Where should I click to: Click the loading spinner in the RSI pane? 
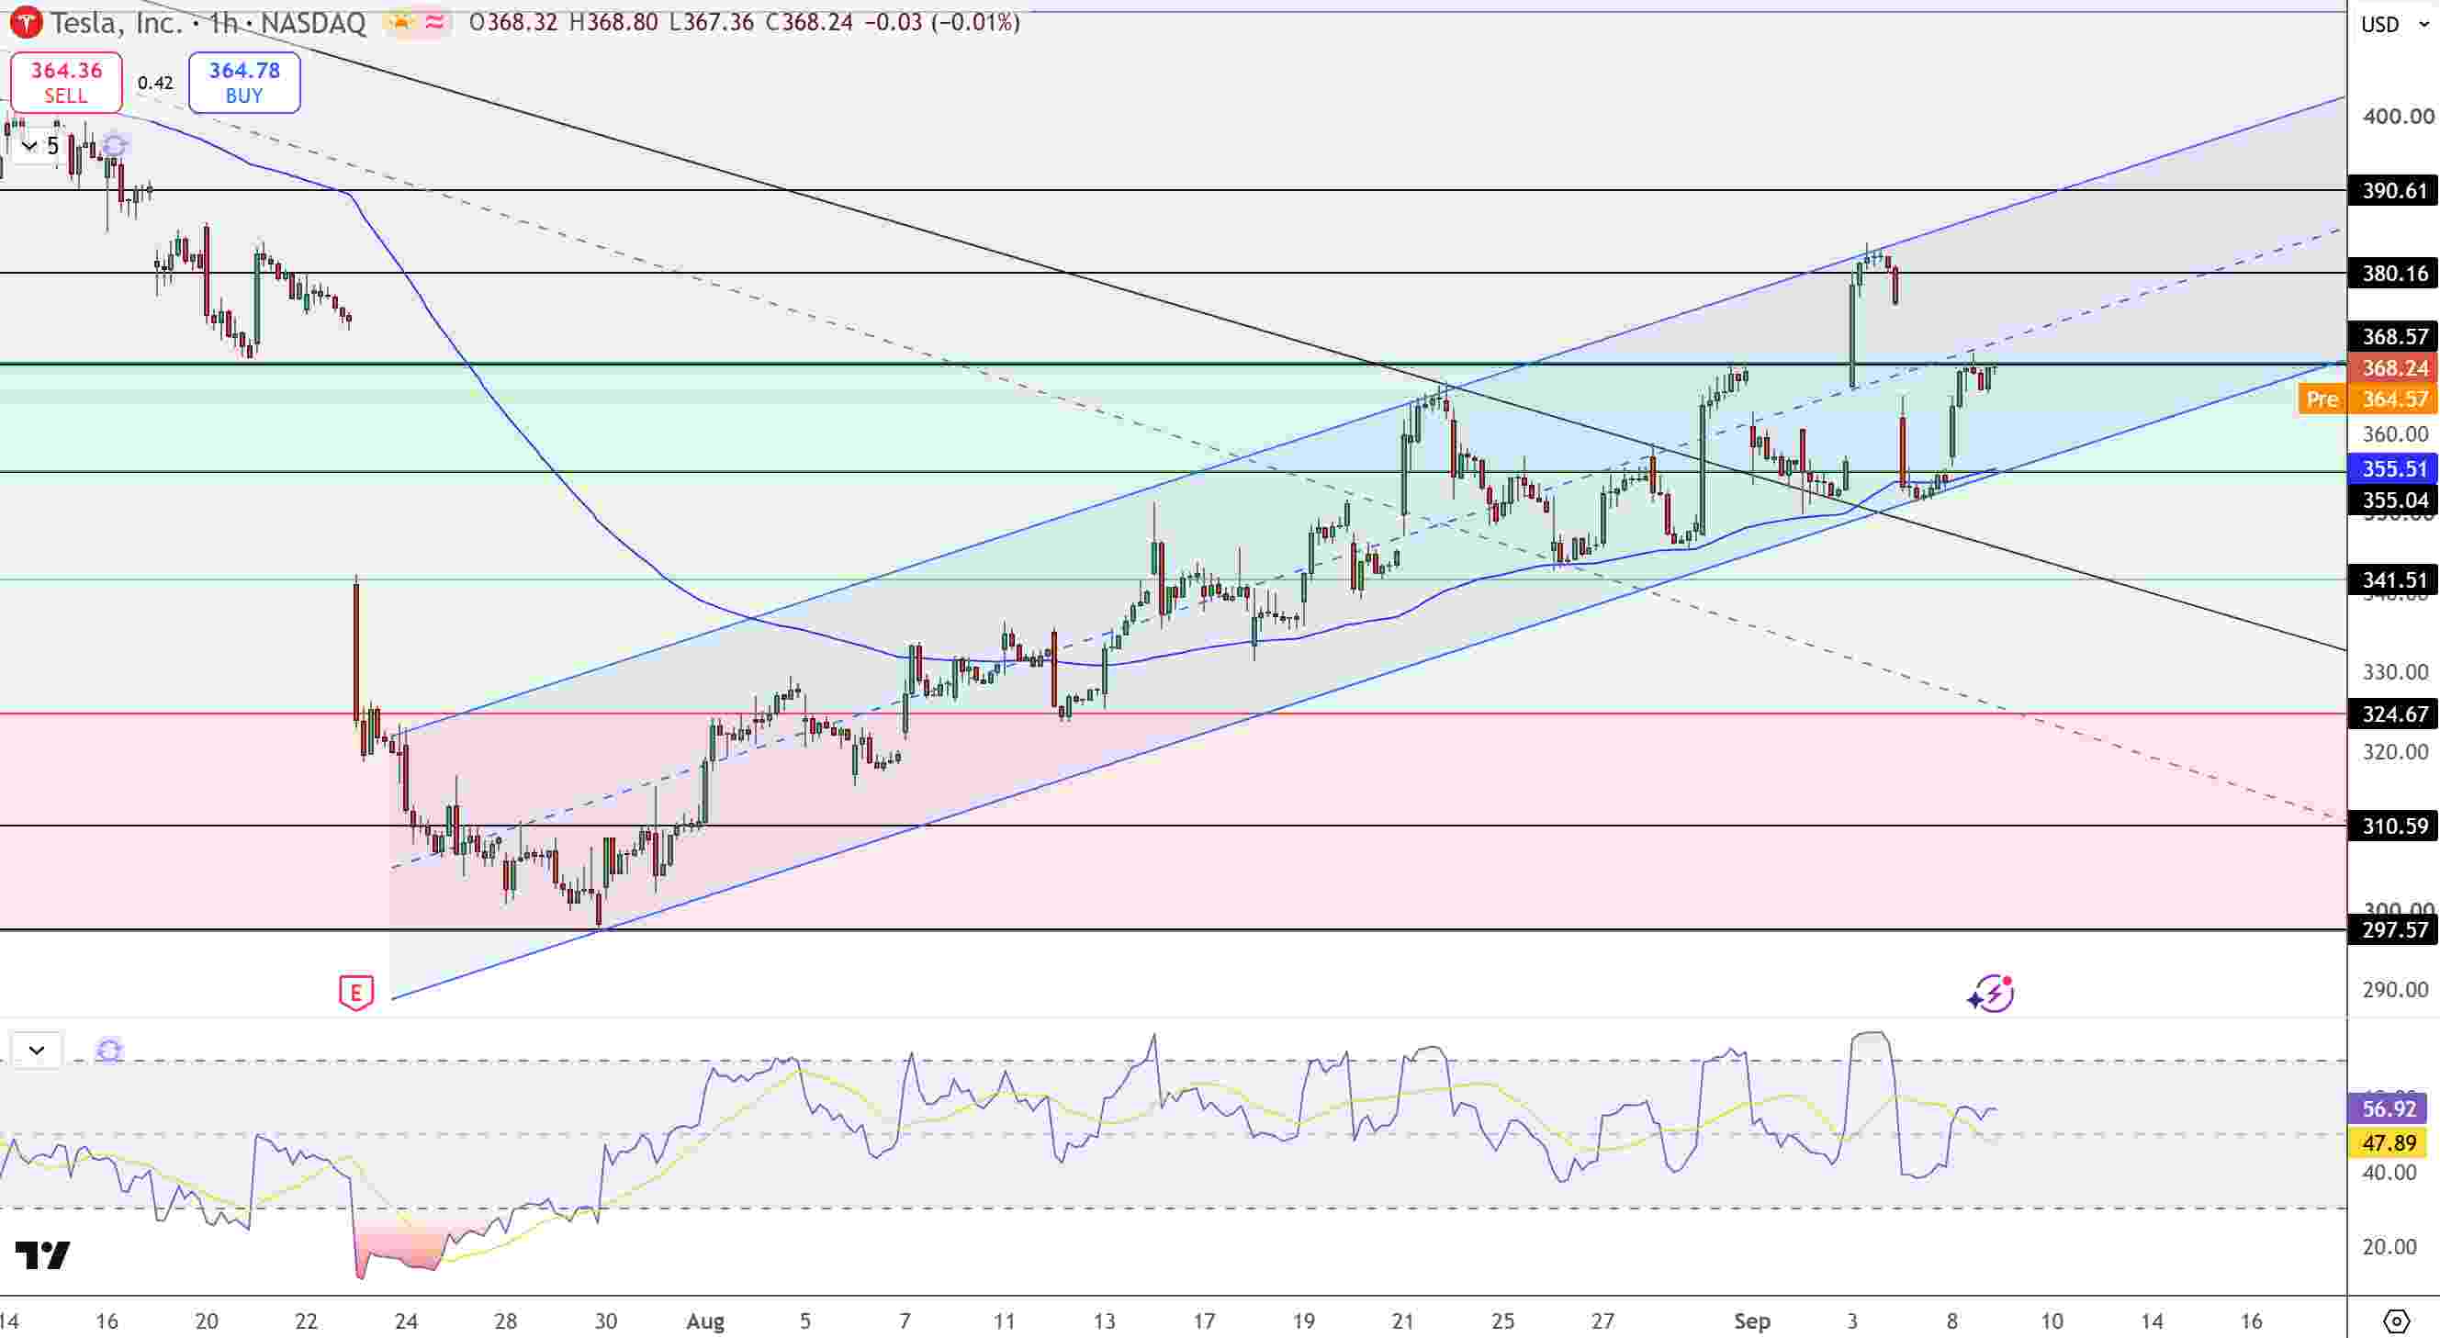(110, 1051)
